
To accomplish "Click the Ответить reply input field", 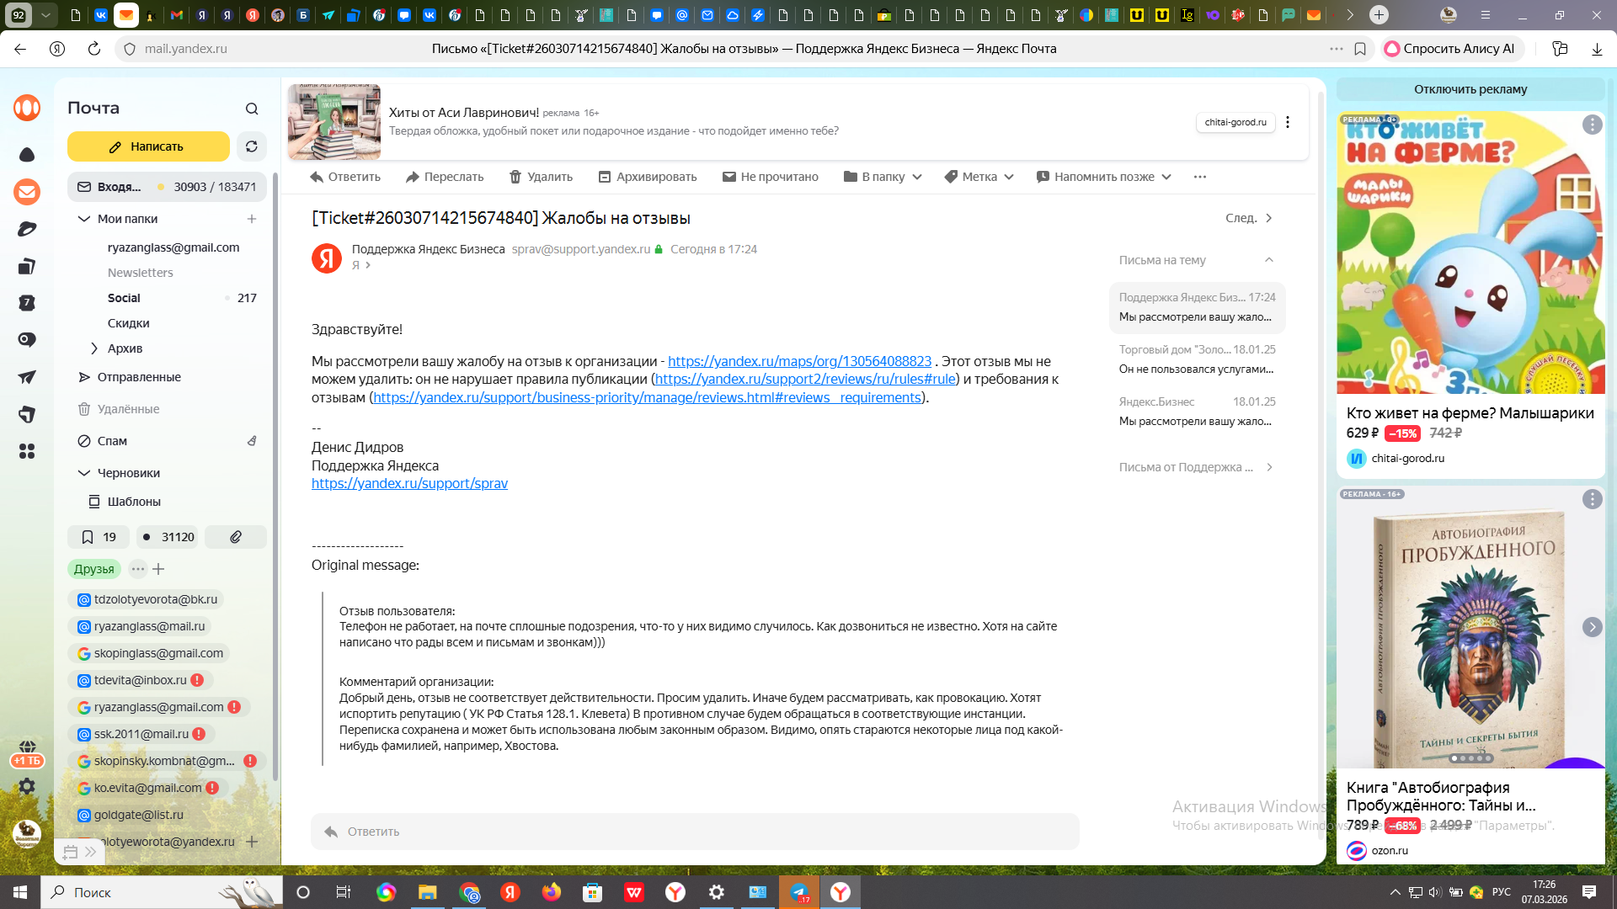I will 694,832.
